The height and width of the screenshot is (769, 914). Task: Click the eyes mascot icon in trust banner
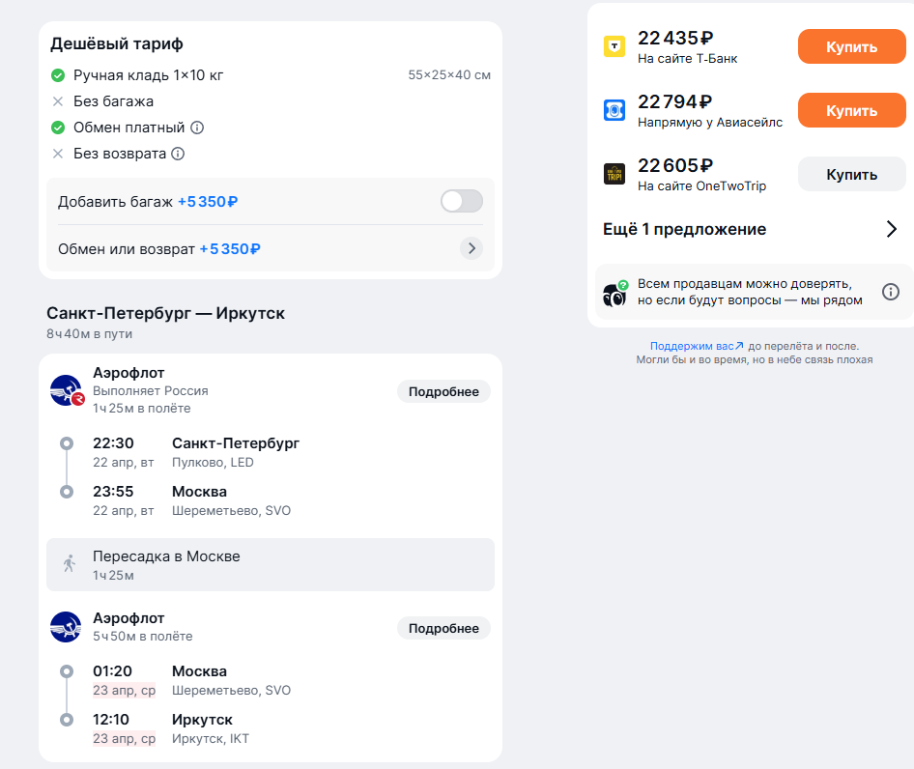pos(614,294)
